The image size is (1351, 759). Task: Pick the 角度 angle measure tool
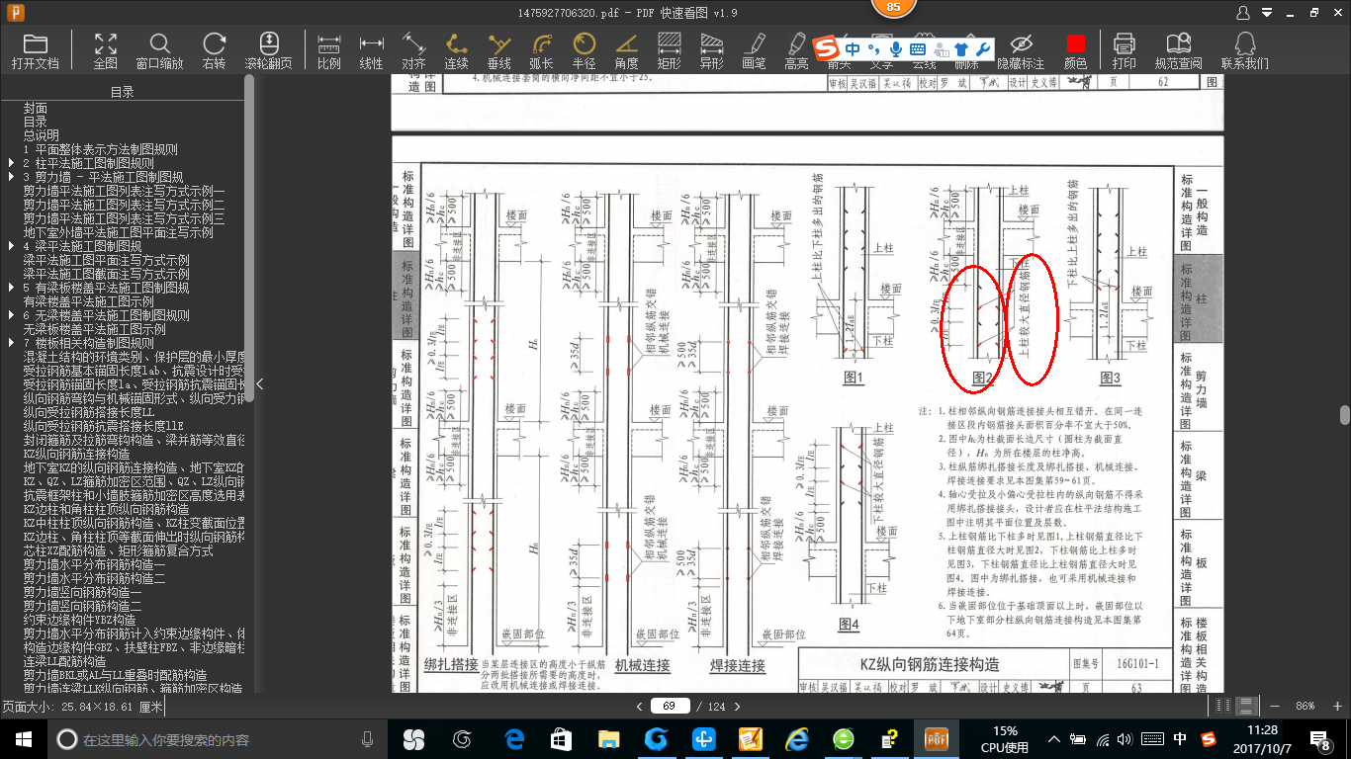point(626,50)
